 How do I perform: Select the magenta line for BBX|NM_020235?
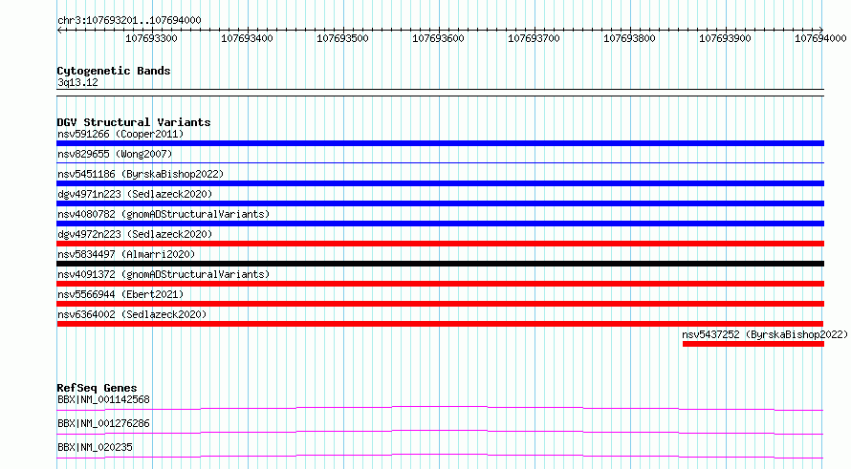tap(440, 456)
